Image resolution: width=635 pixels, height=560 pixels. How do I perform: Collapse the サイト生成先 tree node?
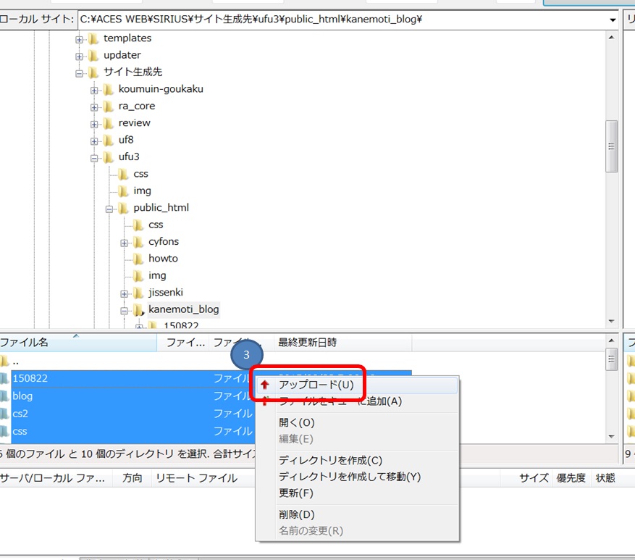pos(80,72)
